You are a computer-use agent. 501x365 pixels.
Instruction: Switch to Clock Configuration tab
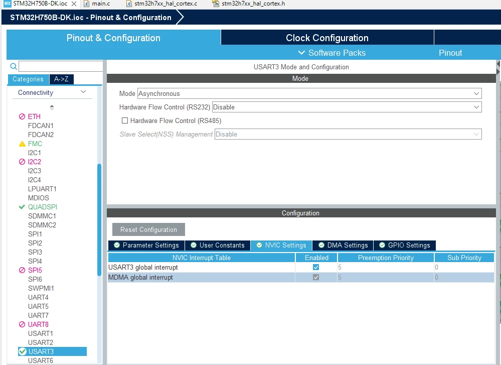(327, 38)
